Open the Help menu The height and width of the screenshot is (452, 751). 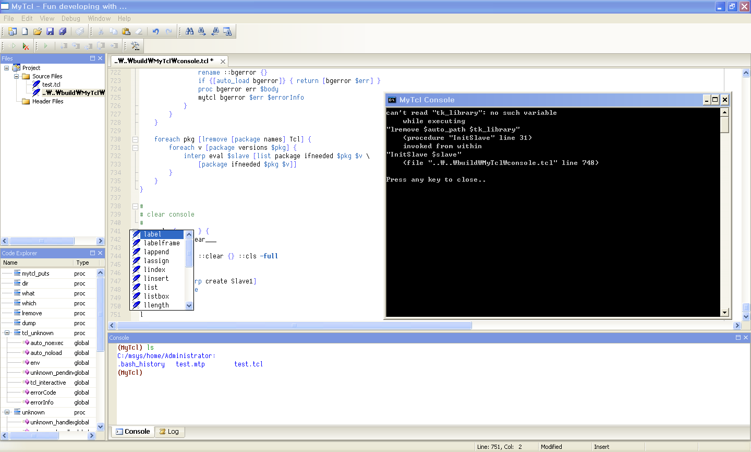[x=124, y=18]
